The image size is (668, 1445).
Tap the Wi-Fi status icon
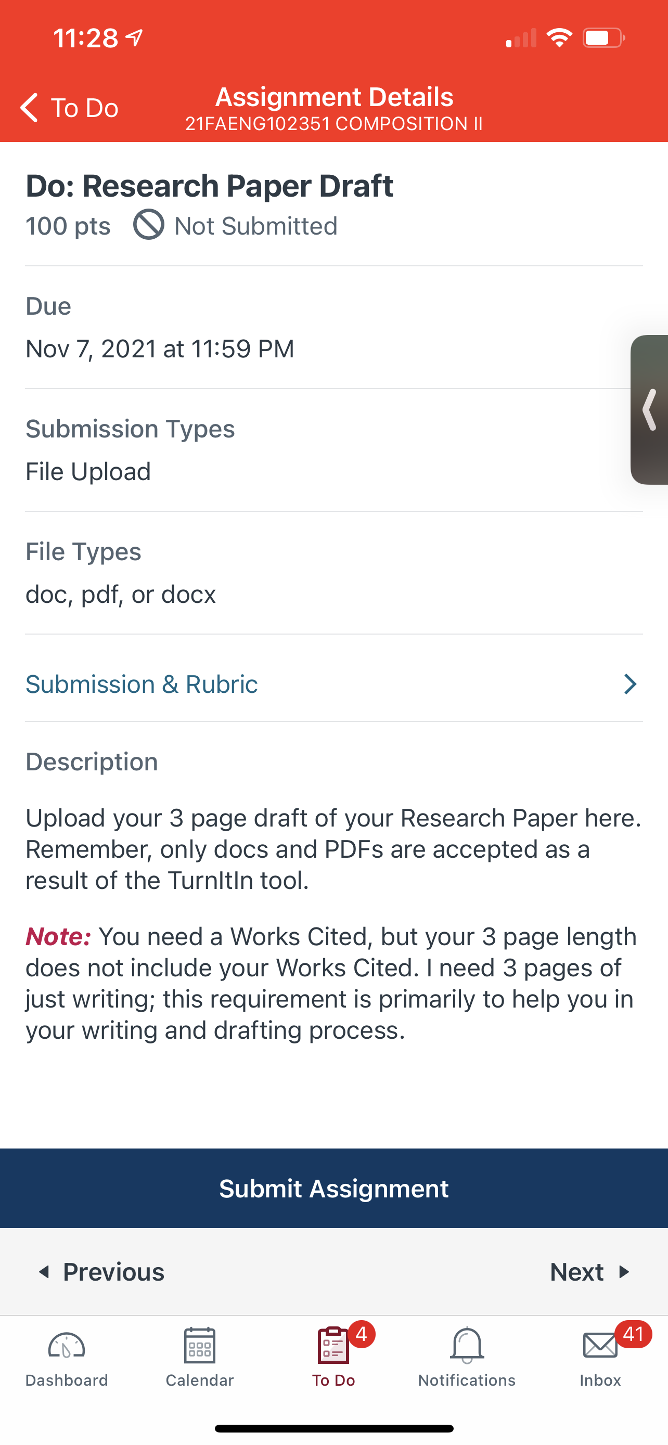tap(559, 37)
